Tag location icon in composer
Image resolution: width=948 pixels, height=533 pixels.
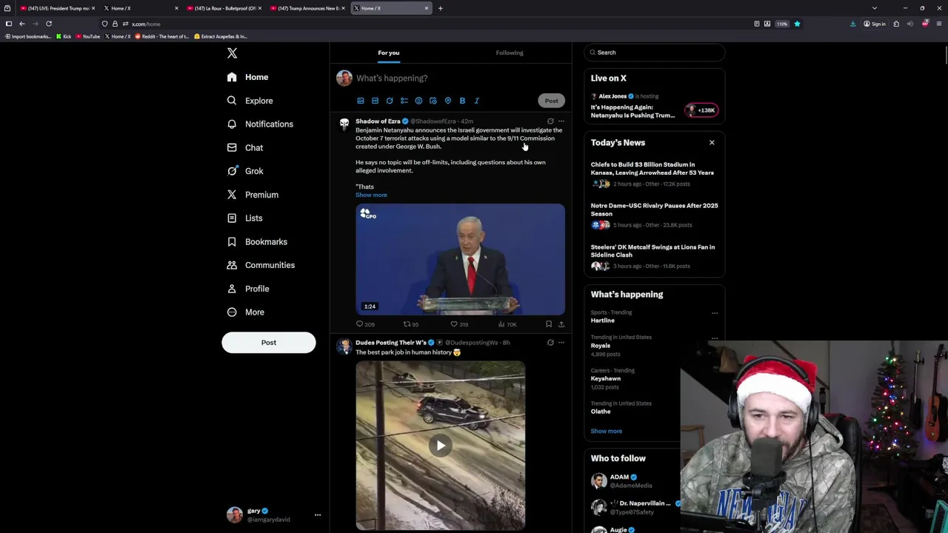tap(447, 101)
